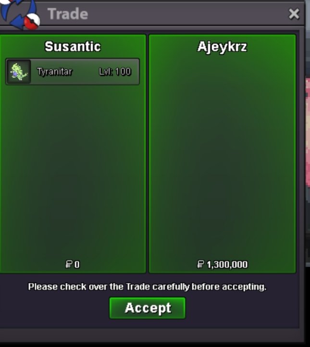The height and width of the screenshot is (347, 310).
Task: Click the red Pokeball in trade logo
Action: coord(32,22)
